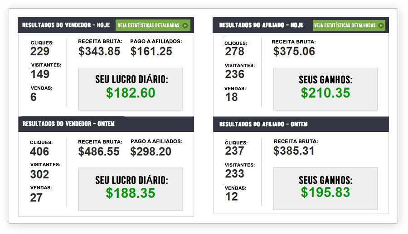Select Resultados do Afiliado - Hoje header
Image resolution: width=408 pixels, height=234 pixels.
pos(261,25)
